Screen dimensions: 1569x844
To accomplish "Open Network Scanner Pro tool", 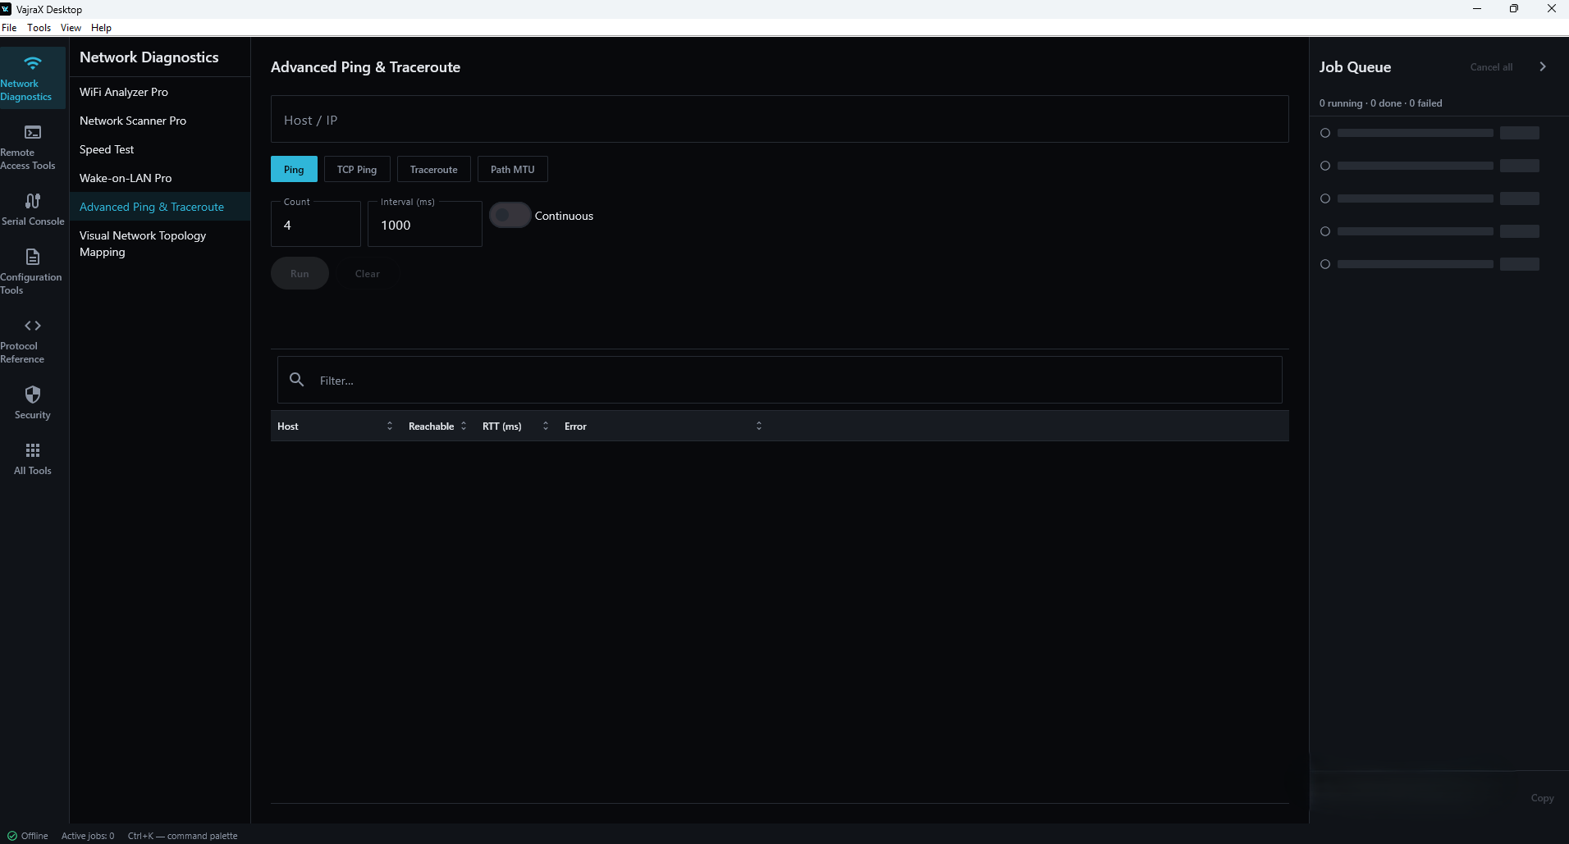I will click(160, 121).
